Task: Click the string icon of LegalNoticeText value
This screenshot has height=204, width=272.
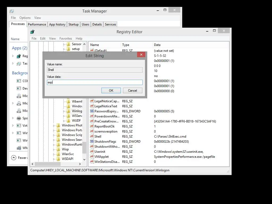Action: (92, 106)
